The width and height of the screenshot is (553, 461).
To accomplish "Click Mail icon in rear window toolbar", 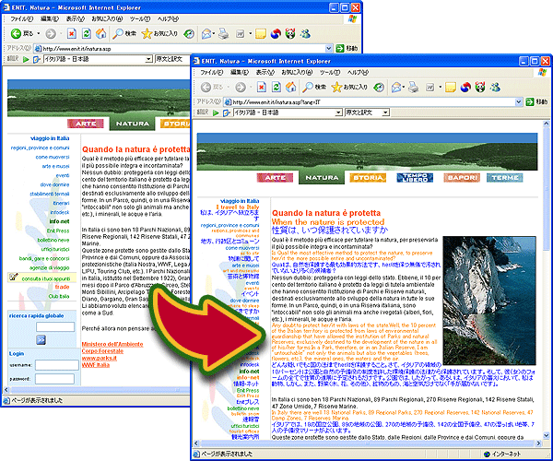I will 206,33.
